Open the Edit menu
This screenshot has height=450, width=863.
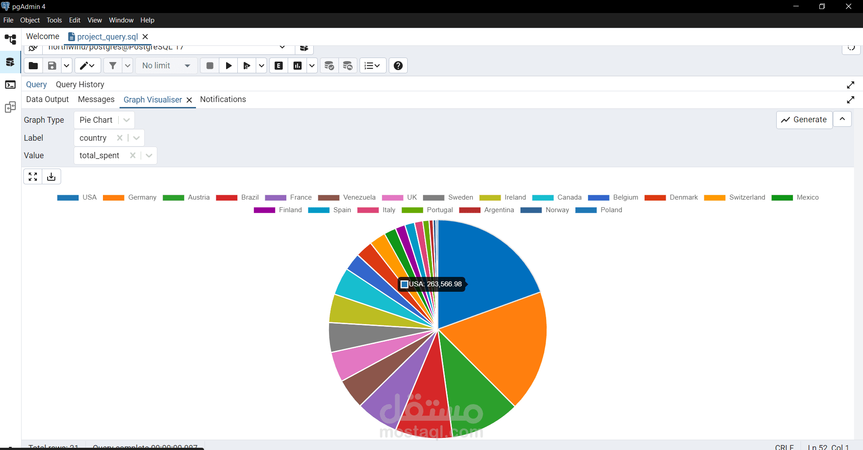(75, 20)
